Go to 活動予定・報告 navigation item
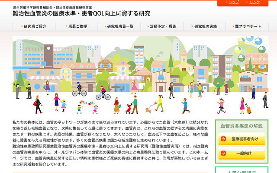 point(163,26)
